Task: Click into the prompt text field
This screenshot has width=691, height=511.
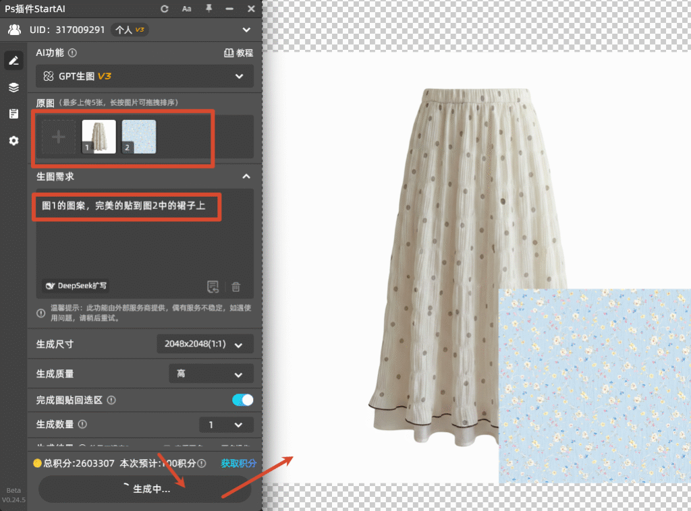Action: [144, 243]
